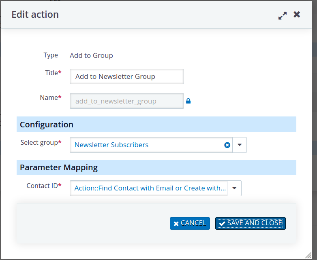Clear the Newsletter Subscribers selection
Image resolution: width=317 pixels, height=260 pixels.
pyautogui.click(x=227, y=145)
